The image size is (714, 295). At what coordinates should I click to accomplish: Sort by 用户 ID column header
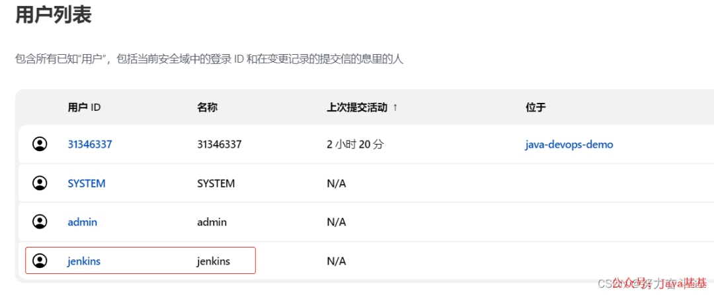pos(84,108)
